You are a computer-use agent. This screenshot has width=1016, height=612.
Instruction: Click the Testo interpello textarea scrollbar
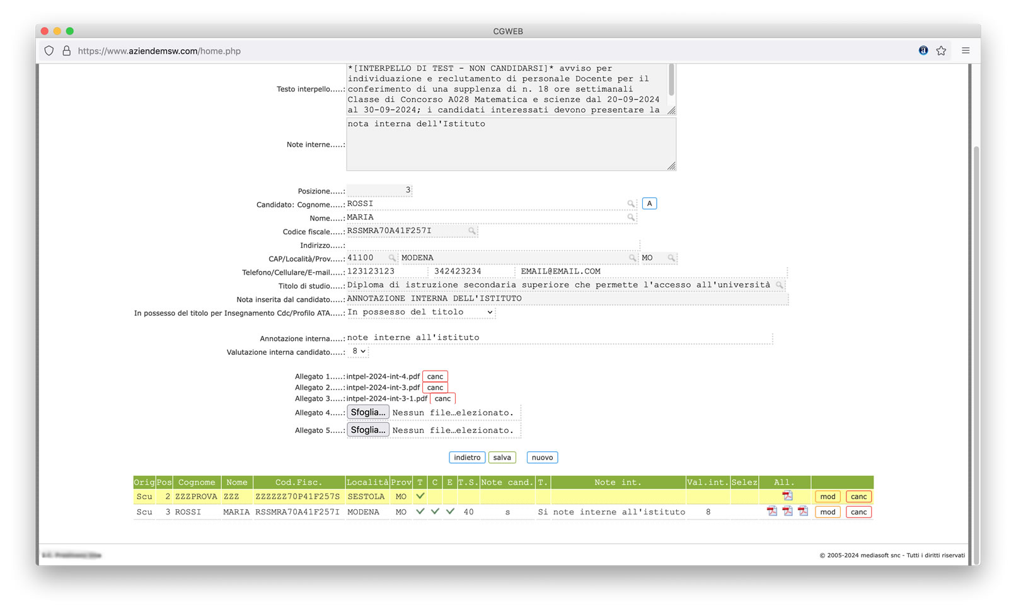tap(671, 80)
